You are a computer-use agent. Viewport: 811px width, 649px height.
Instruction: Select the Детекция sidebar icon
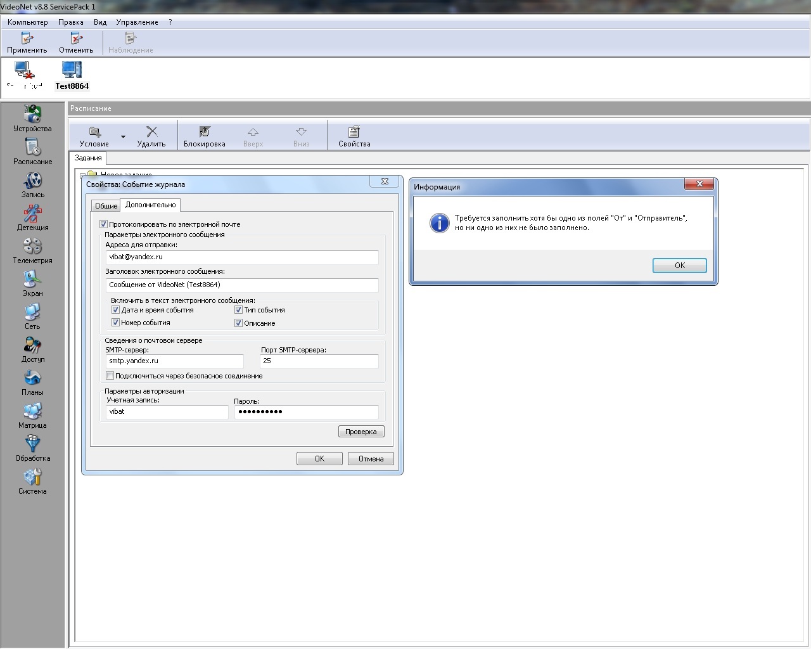(32, 217)
